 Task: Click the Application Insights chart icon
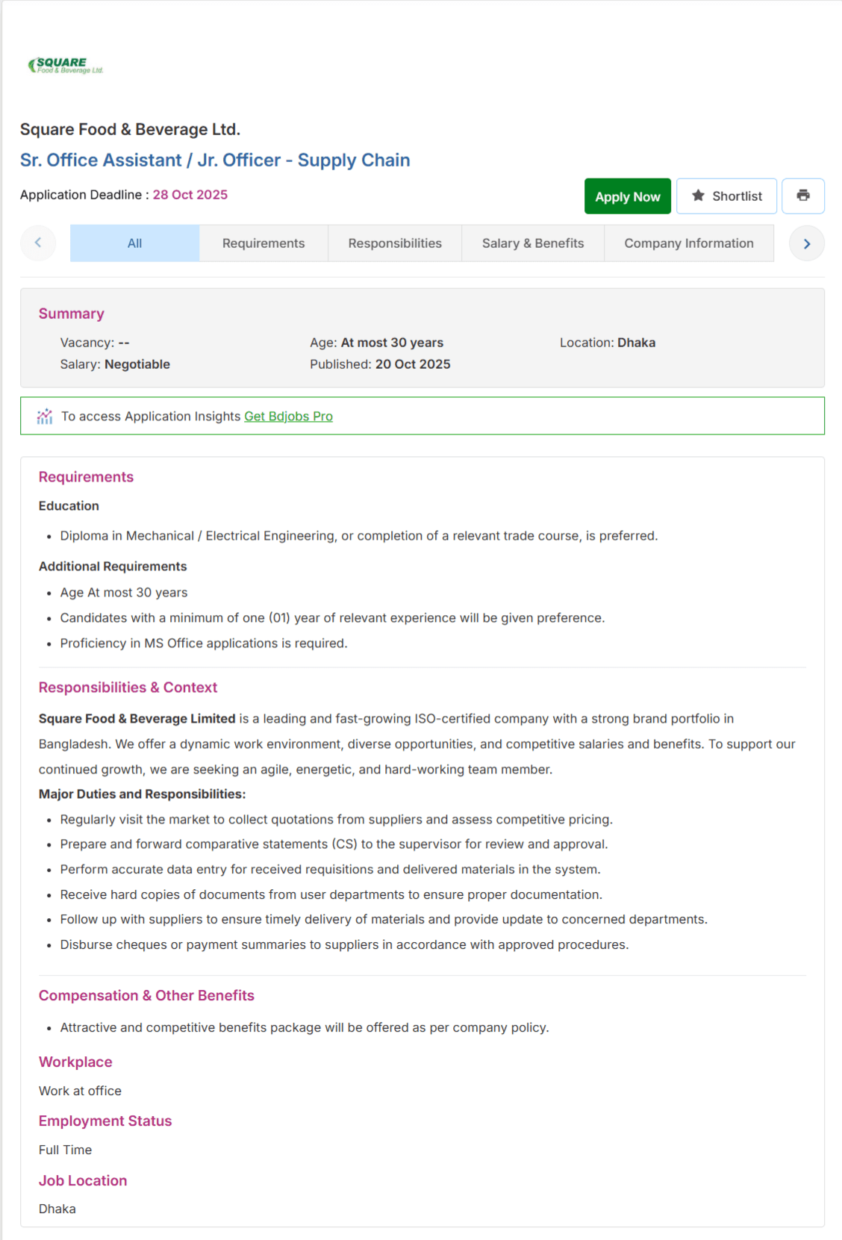click(45, 416)
